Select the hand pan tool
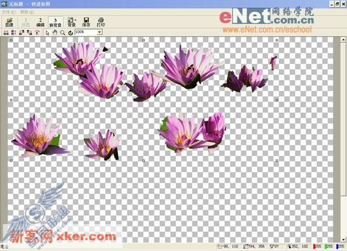347x251 pixels. tap(54, 33)
